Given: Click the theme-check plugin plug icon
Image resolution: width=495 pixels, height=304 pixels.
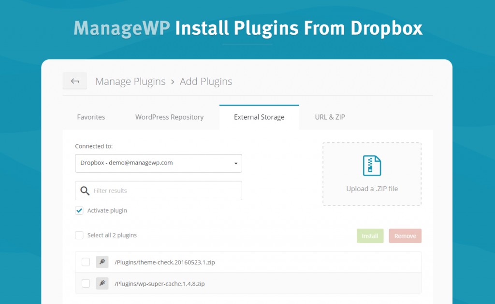Looking at the screenshot, I should pyautogui.click(x=102, y=262).
